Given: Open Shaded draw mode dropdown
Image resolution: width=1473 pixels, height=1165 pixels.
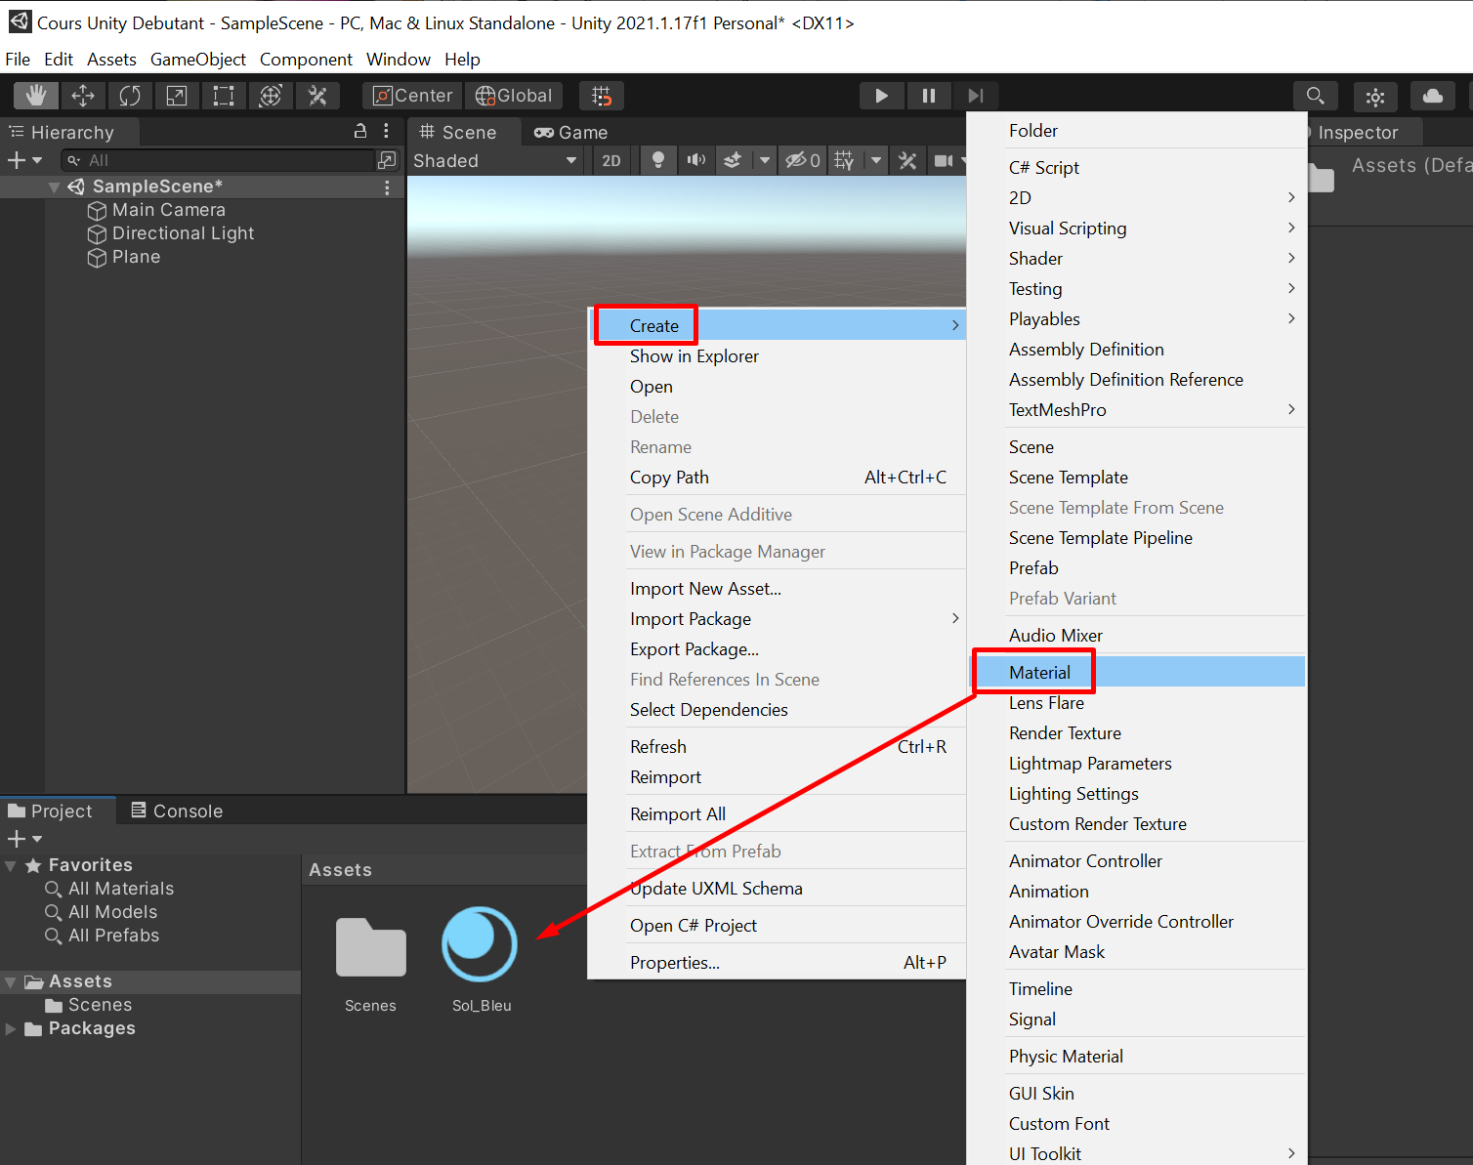Looking at the screenshot, I should click(495, 160).
